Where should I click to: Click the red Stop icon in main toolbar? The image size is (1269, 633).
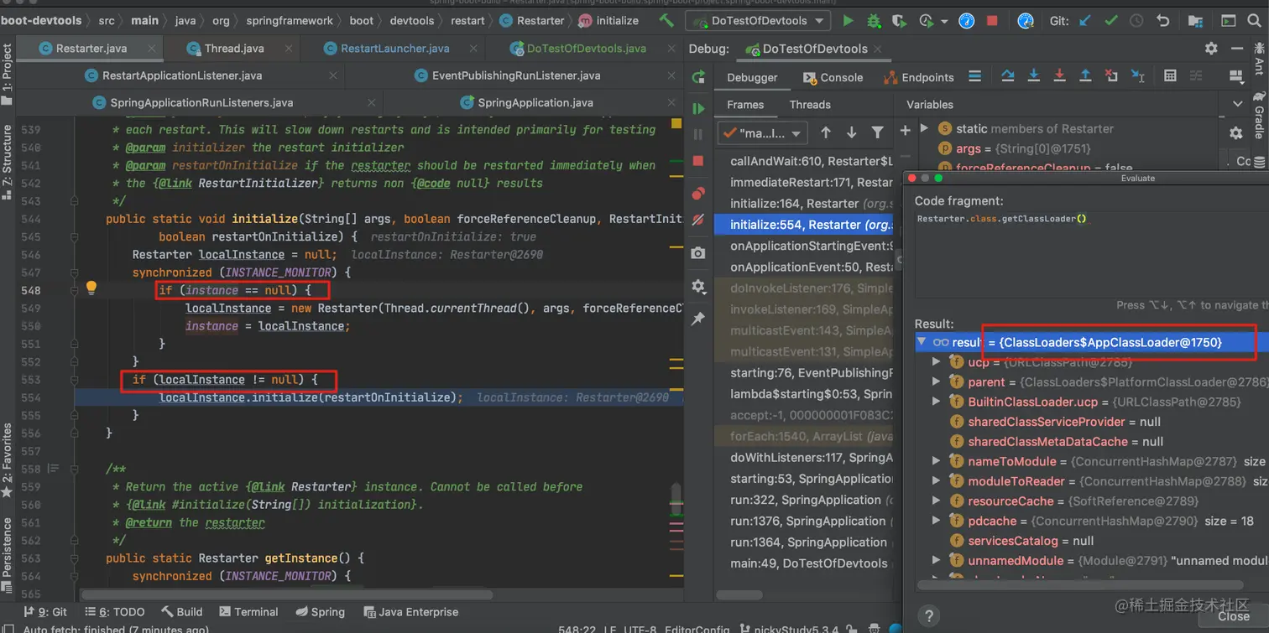pos(992,20)
